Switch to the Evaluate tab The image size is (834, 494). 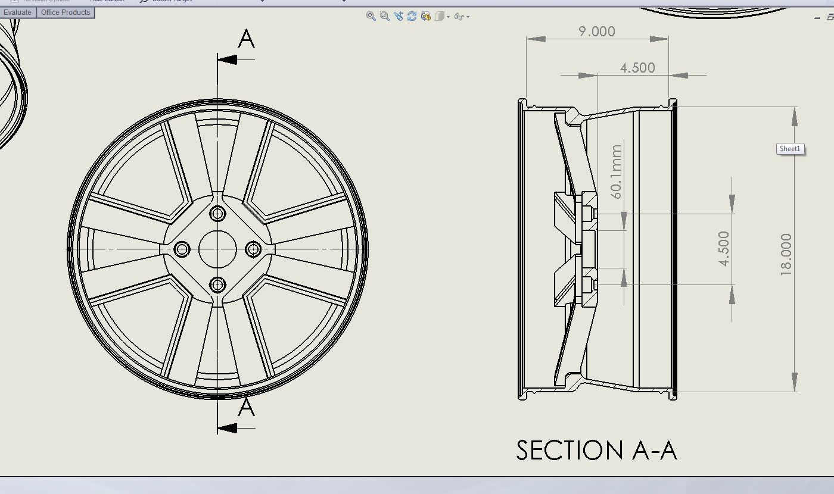point(18,12)
